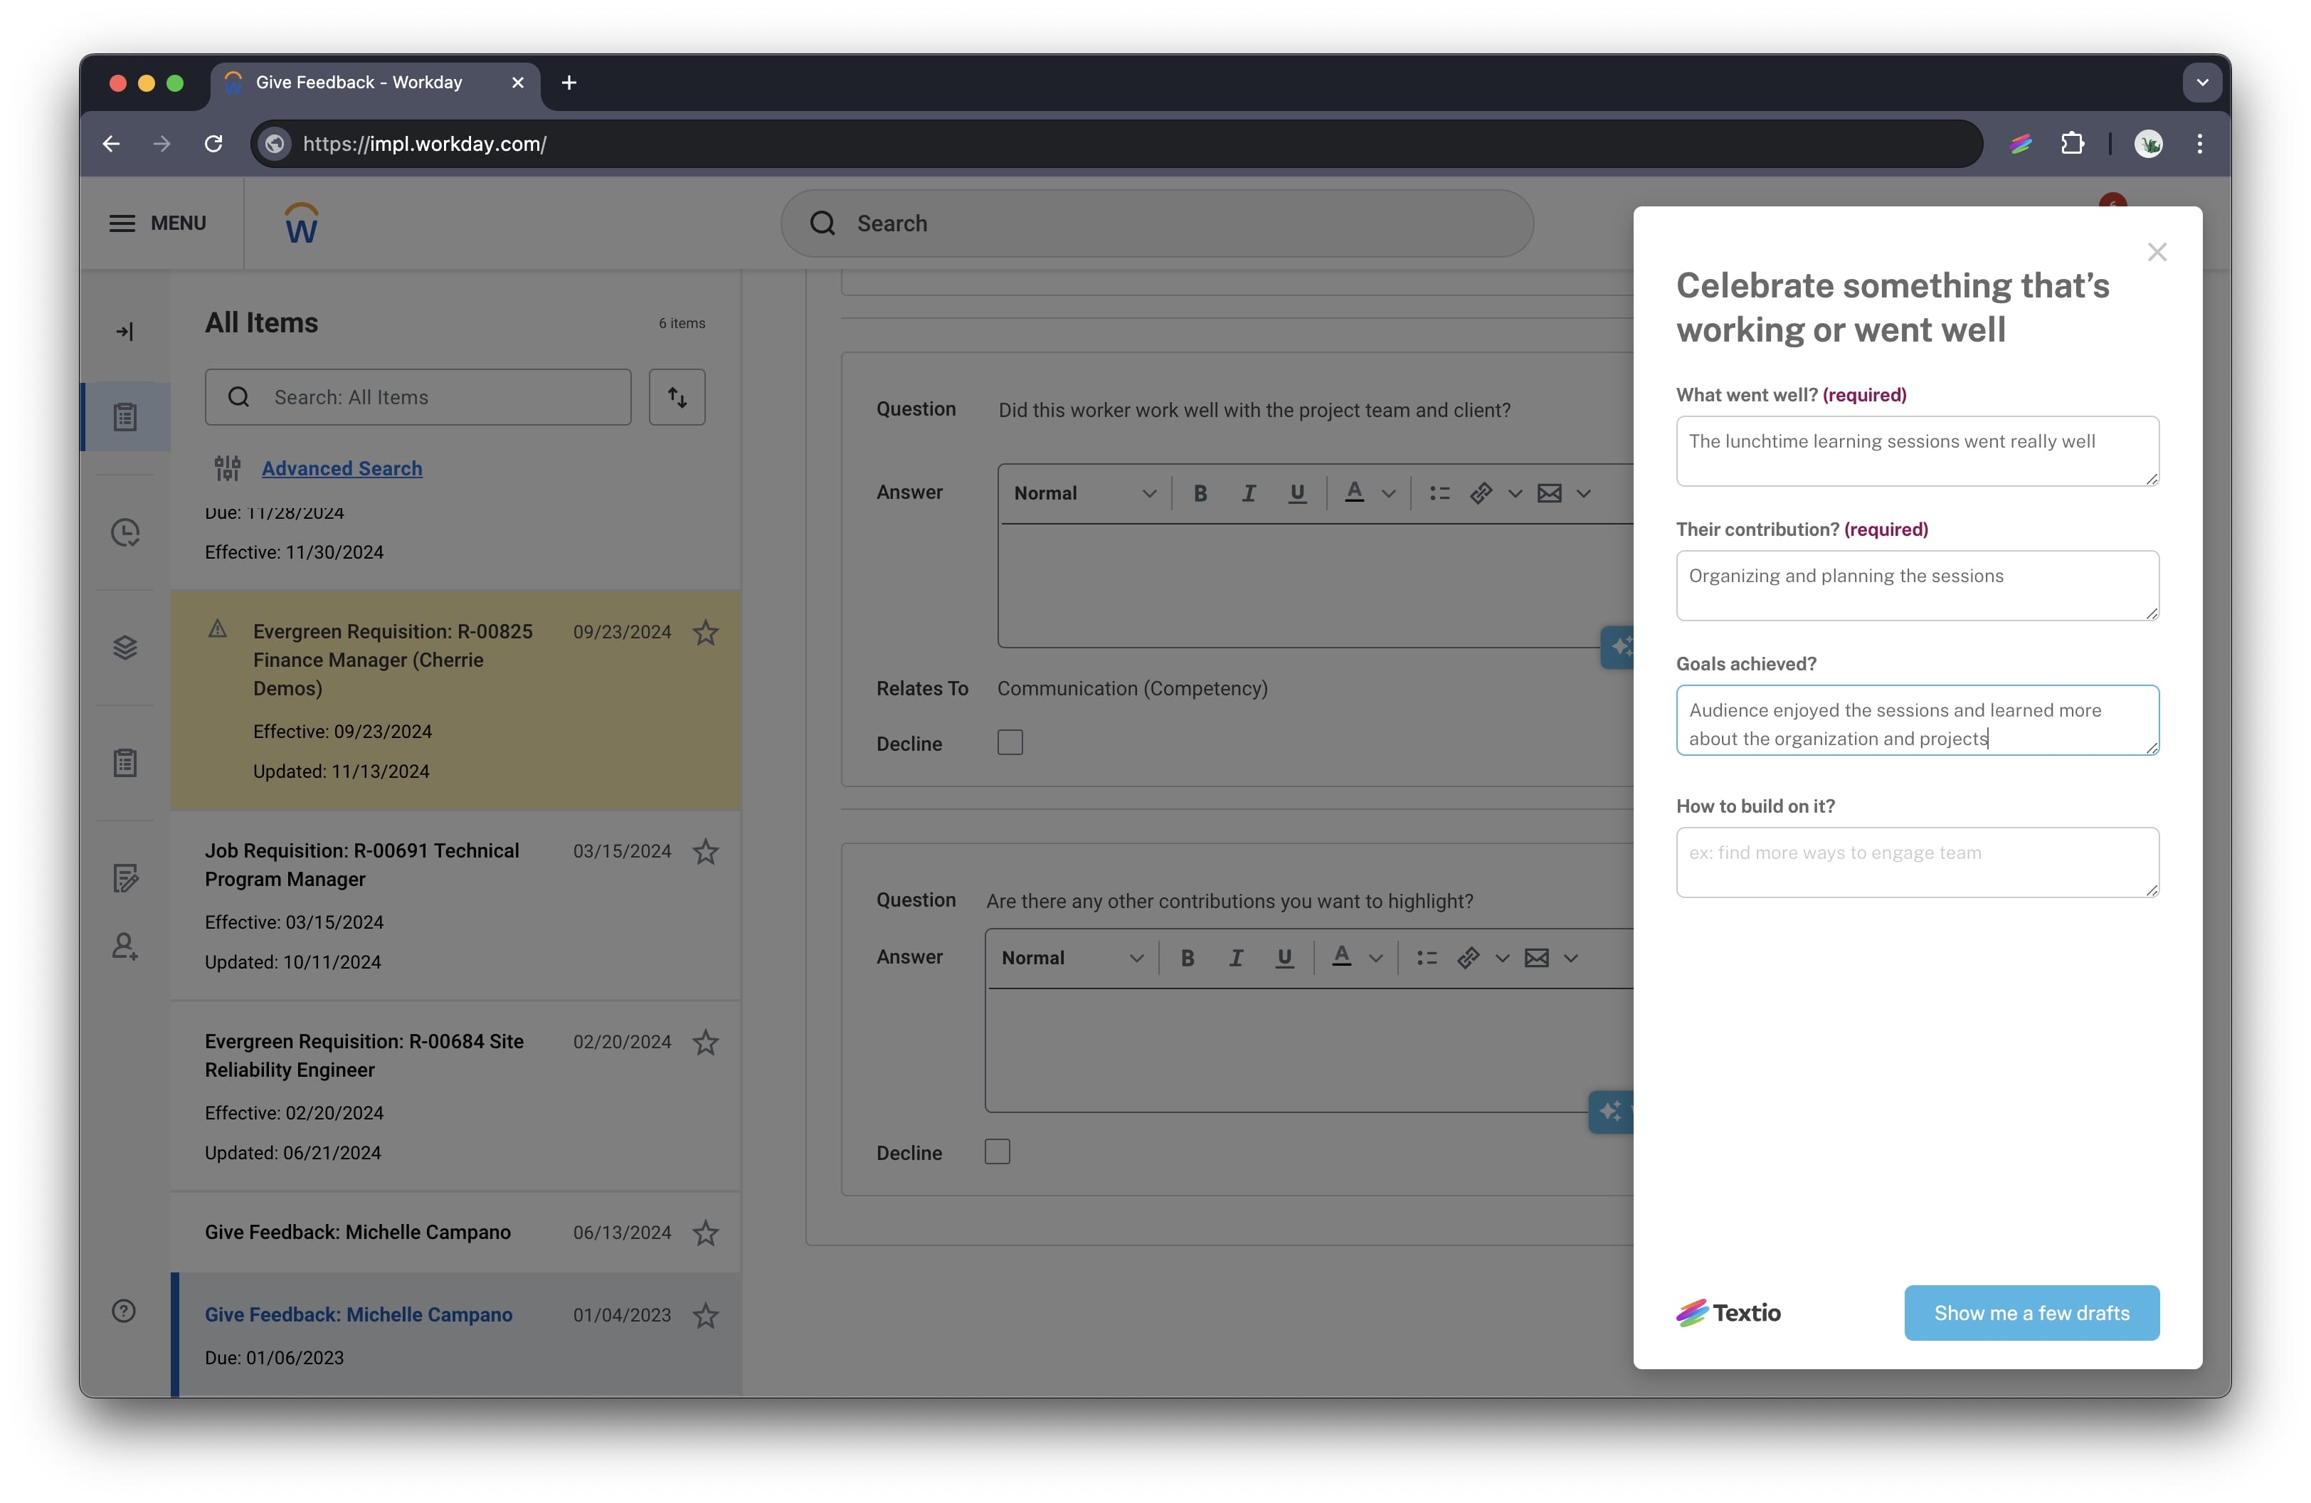Click the add-person icon in the sidebar
The image size is (2311, 1503).
point(125,946)
